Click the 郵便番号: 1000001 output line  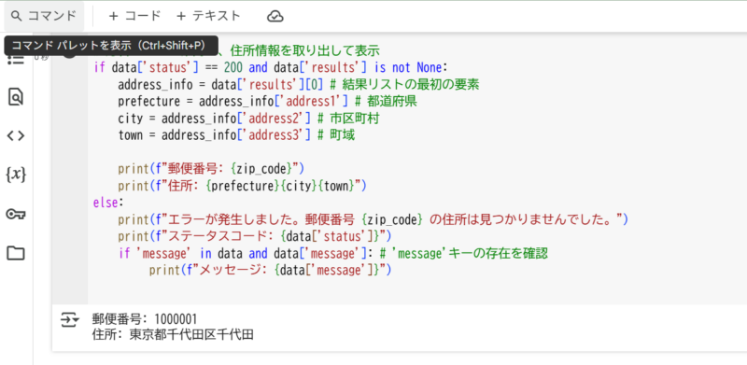145,319
